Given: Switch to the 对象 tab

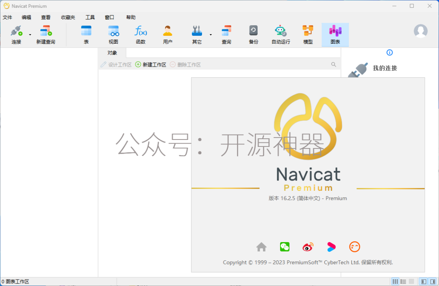Looking at the screenshot, I should (112, 52).
